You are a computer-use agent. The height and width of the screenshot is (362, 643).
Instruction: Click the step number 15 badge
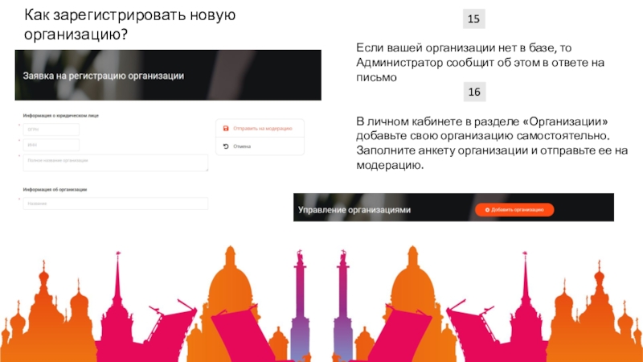[473, 19]
